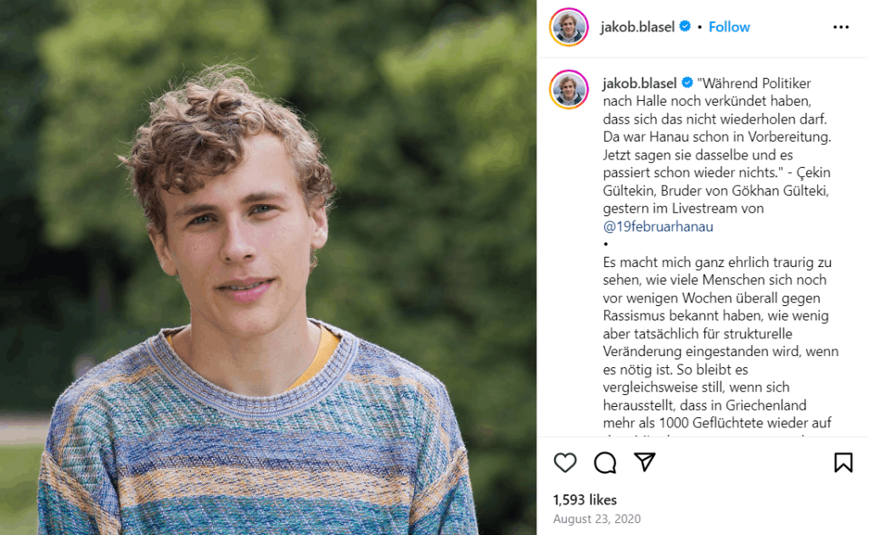
Task: Share the post with the paper plane icon
Action: click(645, 462)
